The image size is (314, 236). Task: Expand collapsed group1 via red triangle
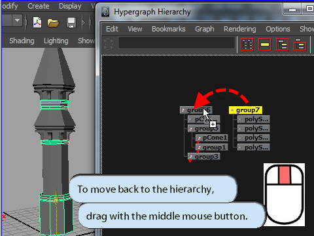pyautogui.click(x=198, y=151)
